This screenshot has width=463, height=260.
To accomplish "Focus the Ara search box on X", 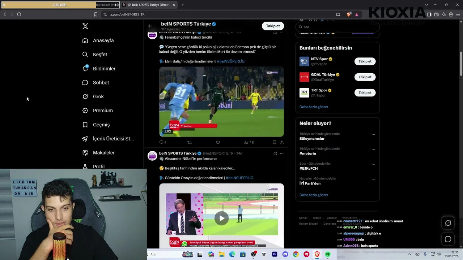I will [x=337, y=27].
